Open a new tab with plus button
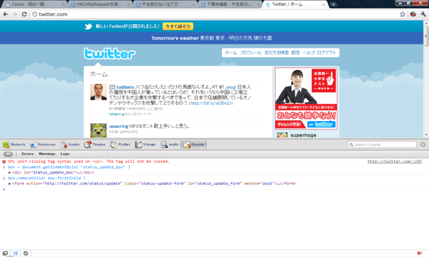 click(x=333, y=4)
